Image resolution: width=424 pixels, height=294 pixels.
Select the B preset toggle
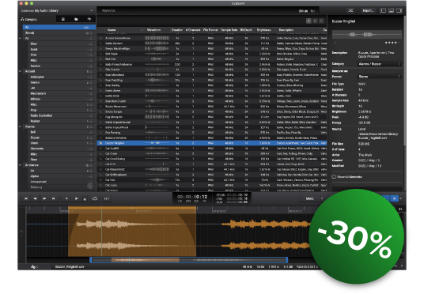(x=315, y=21)
